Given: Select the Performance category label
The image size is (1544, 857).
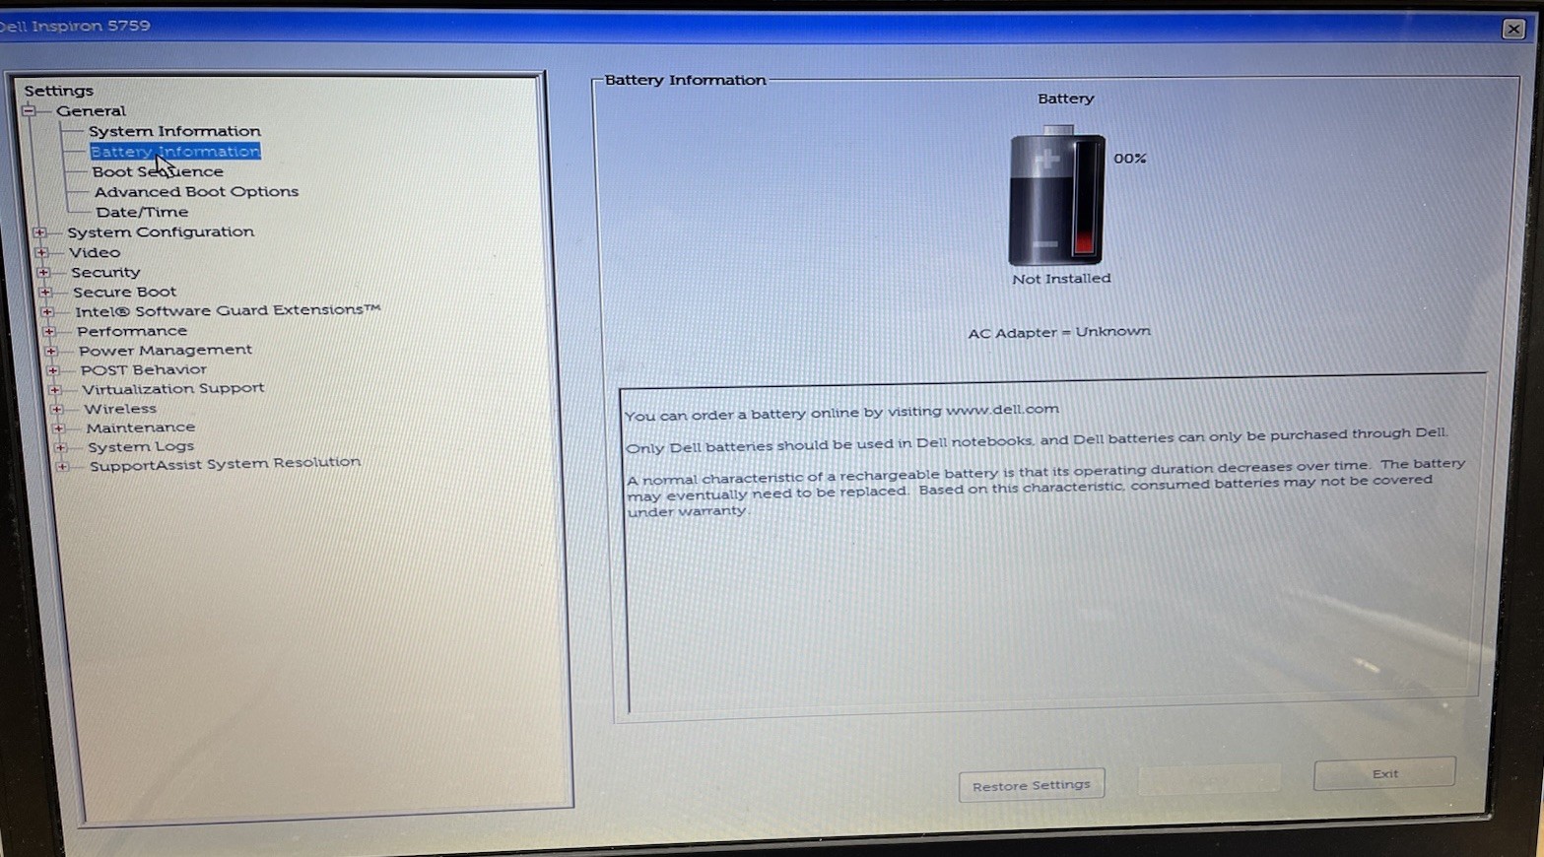Looking at the screenshot, I should click(x=132, y=331).
